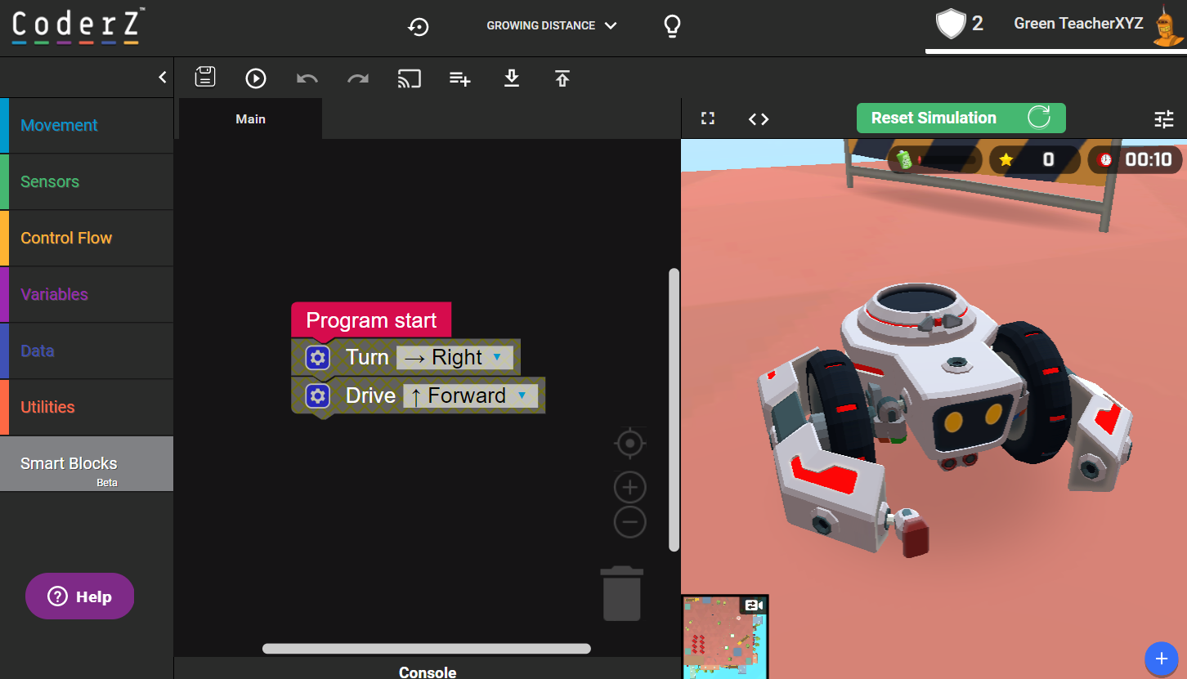Image resolution: width=1187 pixels, height=679 pixels.
Task: Toggle fullscreen simulation view
Action: [x=708, y=118]
